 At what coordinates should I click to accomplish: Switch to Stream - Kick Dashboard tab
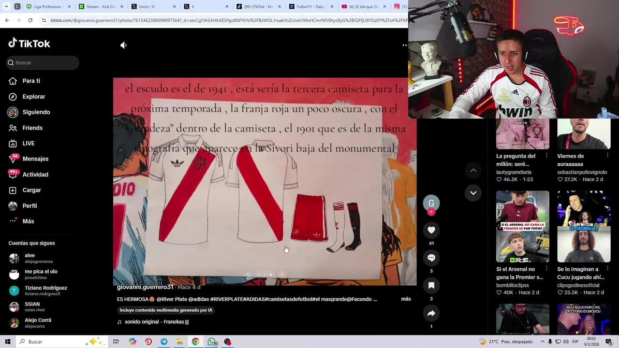pyautogui.click(x=100, y=7)
